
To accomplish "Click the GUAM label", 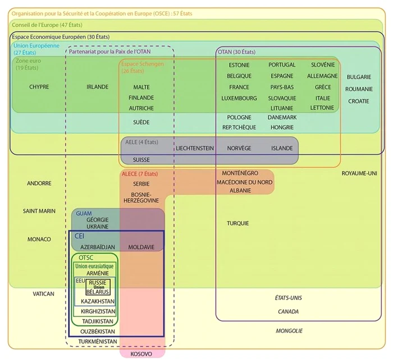I will [x=84, y=213].
